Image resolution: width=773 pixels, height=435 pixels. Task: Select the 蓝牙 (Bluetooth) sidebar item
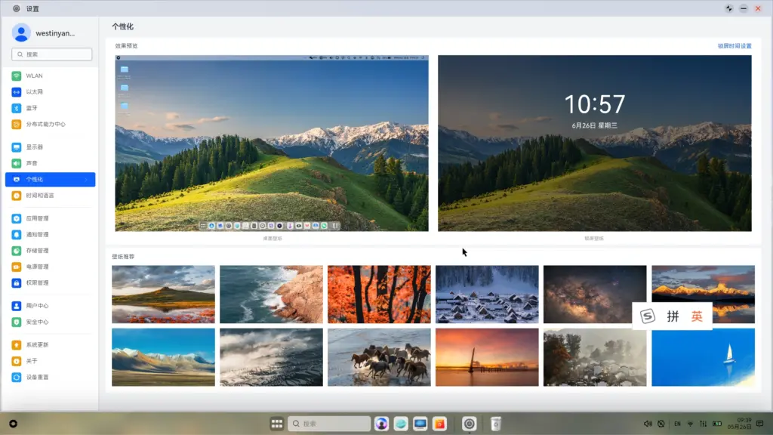[x=32, y=108]
